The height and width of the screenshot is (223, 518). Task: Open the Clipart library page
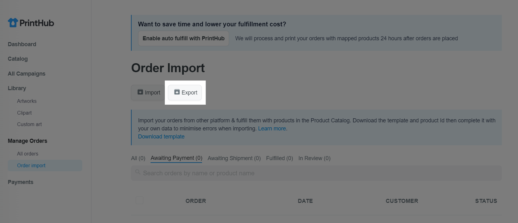point(24,113)
